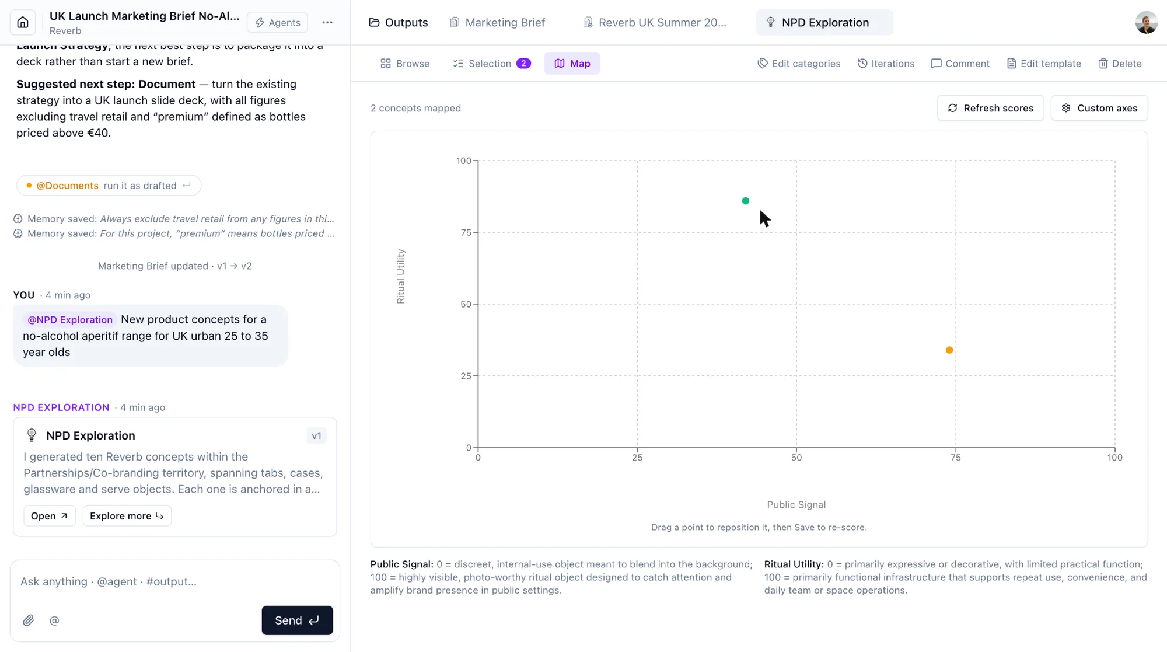
Task: Open the three-dot more options menu
Action: [x=327, y=22]
